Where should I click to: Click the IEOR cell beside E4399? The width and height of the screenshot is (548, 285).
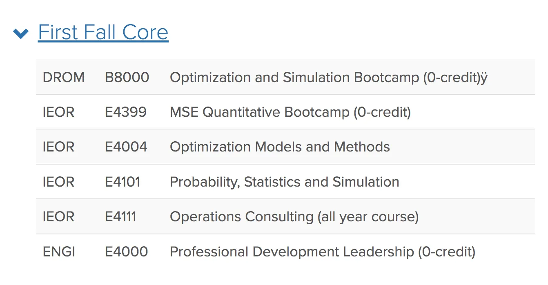click(59, 112)
